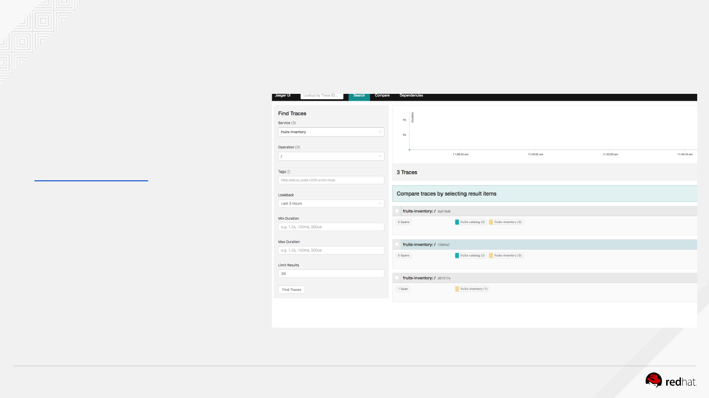The height and width of the screenshot is (398, 709).
Task: Click the Red Hat logo
Action: [x=671, y=381]
